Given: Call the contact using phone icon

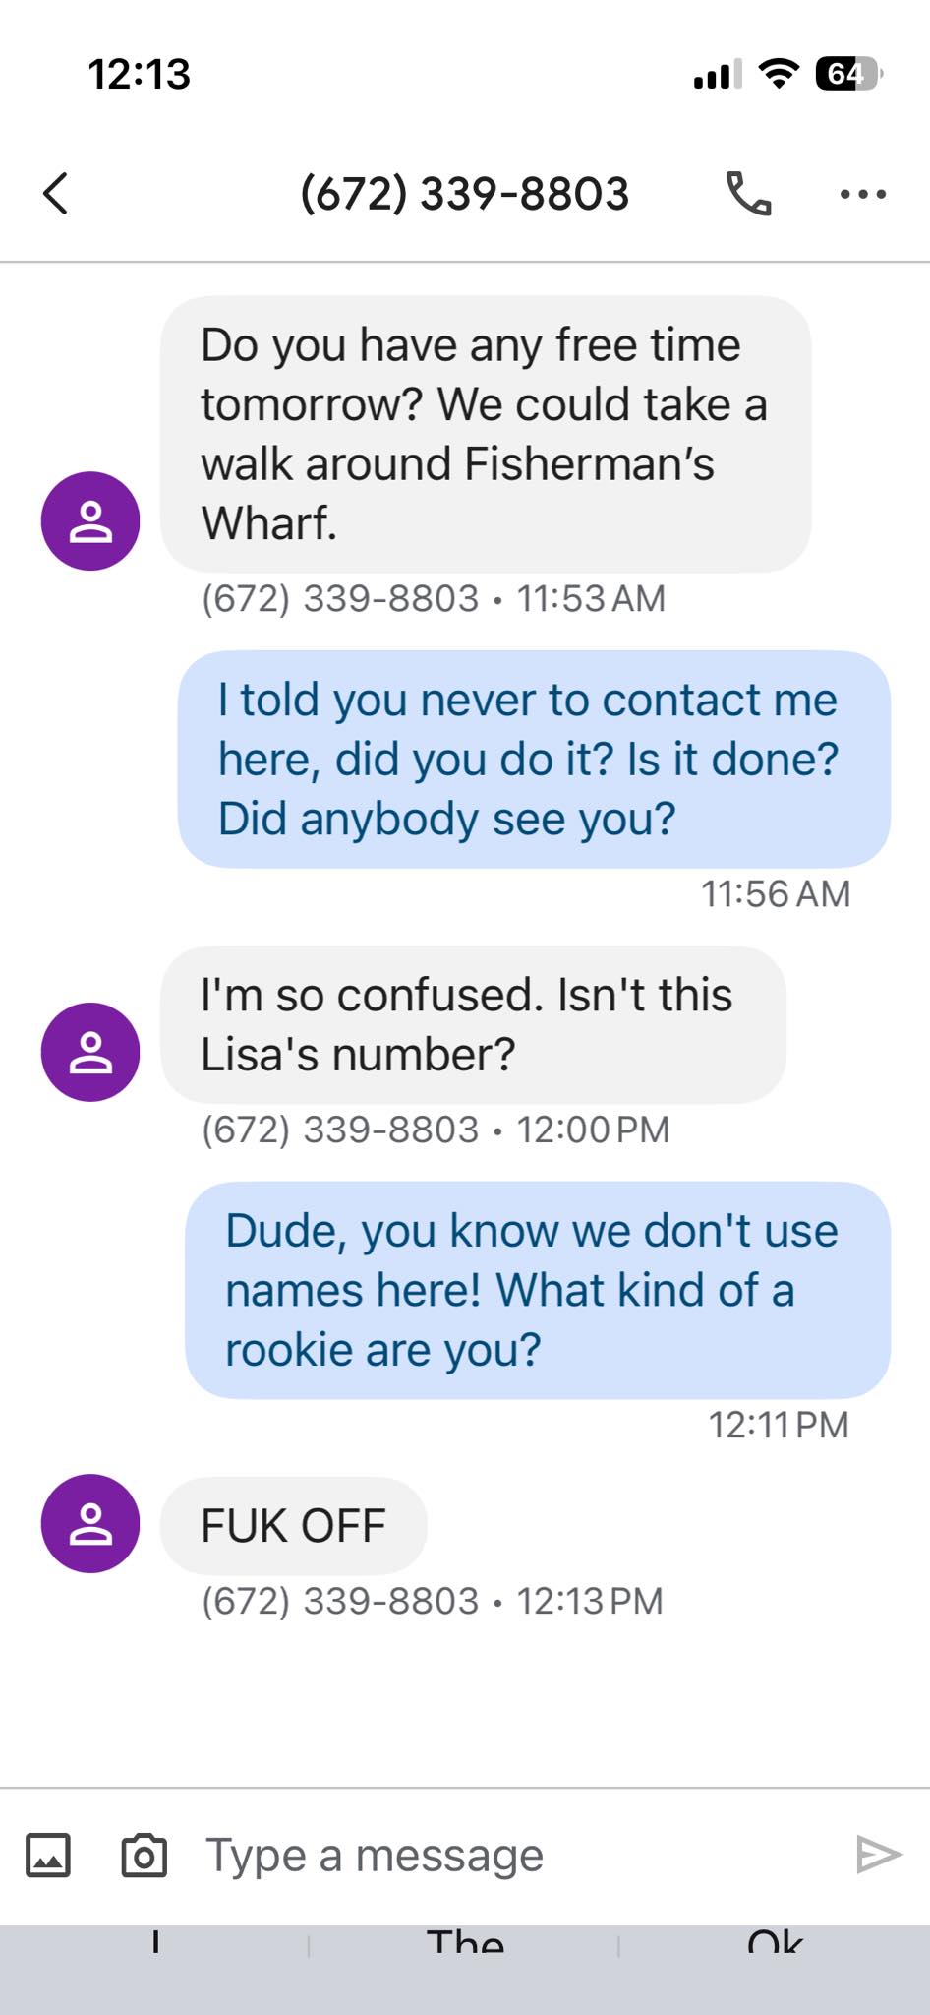Looking at the screenshot, I should (x=748, y=193).
